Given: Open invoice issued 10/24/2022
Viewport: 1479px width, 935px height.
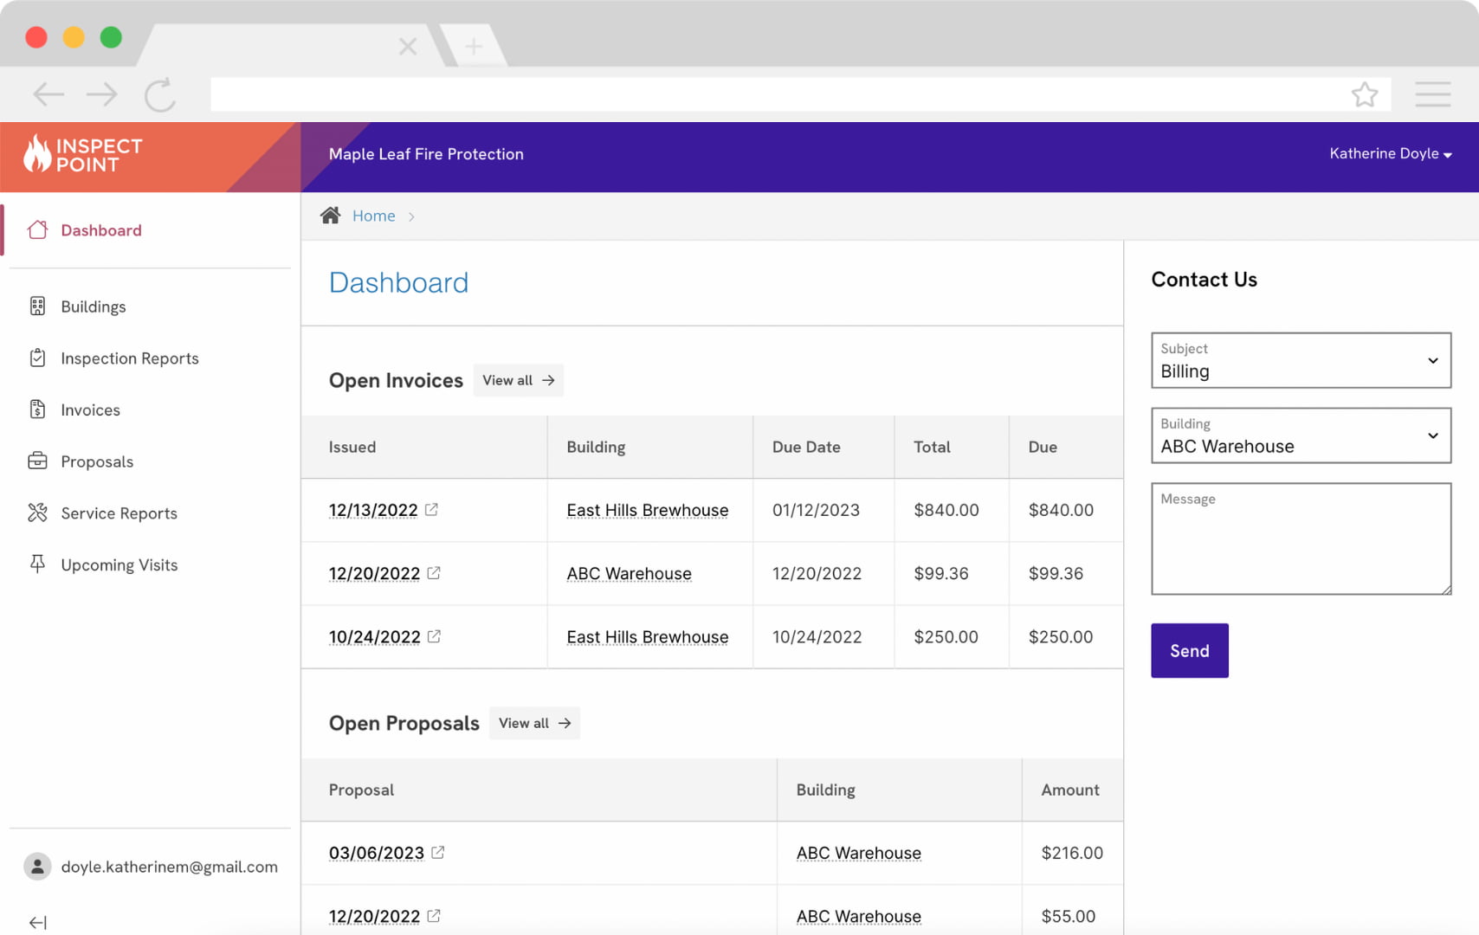Looking at the screenshot, I should pyautogui.click(x=374, y=636).
